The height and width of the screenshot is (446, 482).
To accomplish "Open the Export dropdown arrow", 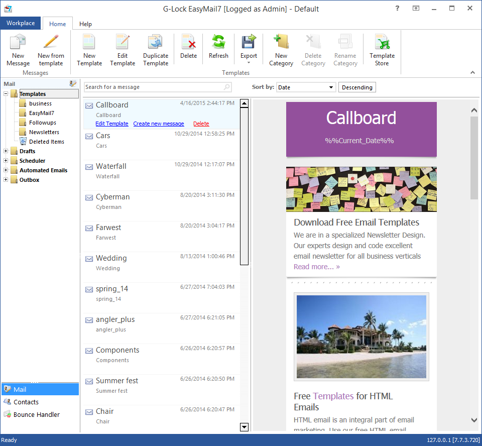I will coord(249,63).
